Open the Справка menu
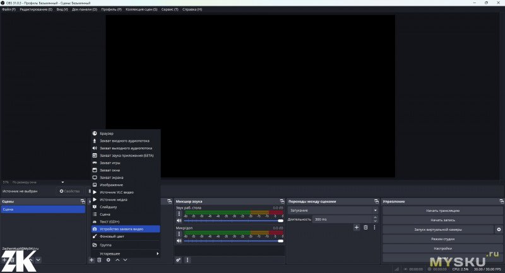The height and width of the screenshot is (273, 505). [193, 9]
